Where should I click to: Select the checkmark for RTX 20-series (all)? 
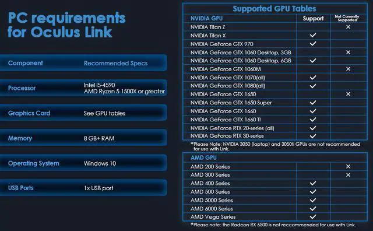point(313,128)
